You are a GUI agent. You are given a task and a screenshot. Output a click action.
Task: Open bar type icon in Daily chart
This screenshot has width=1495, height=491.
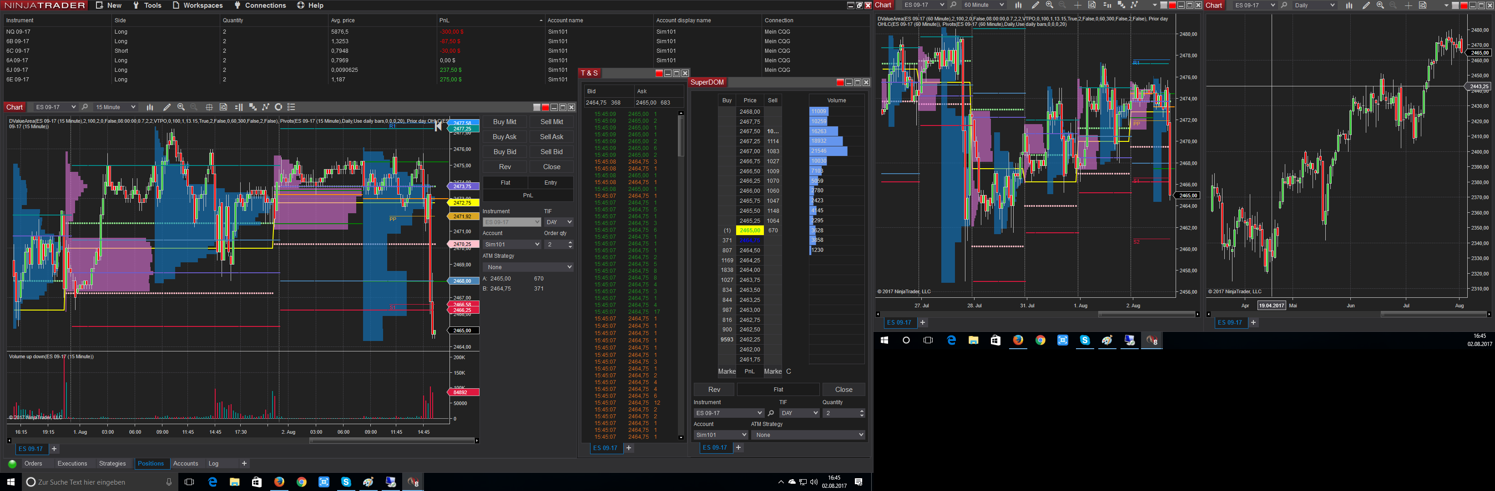(1349, 5)
